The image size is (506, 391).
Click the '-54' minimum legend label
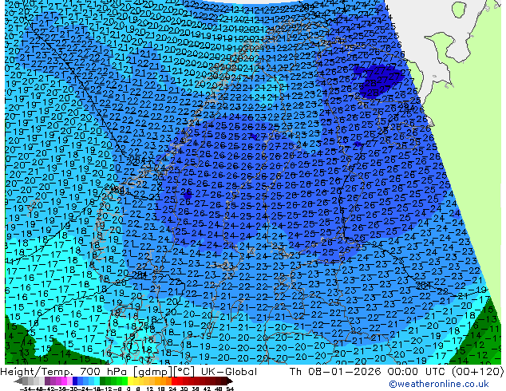point(26,389)
